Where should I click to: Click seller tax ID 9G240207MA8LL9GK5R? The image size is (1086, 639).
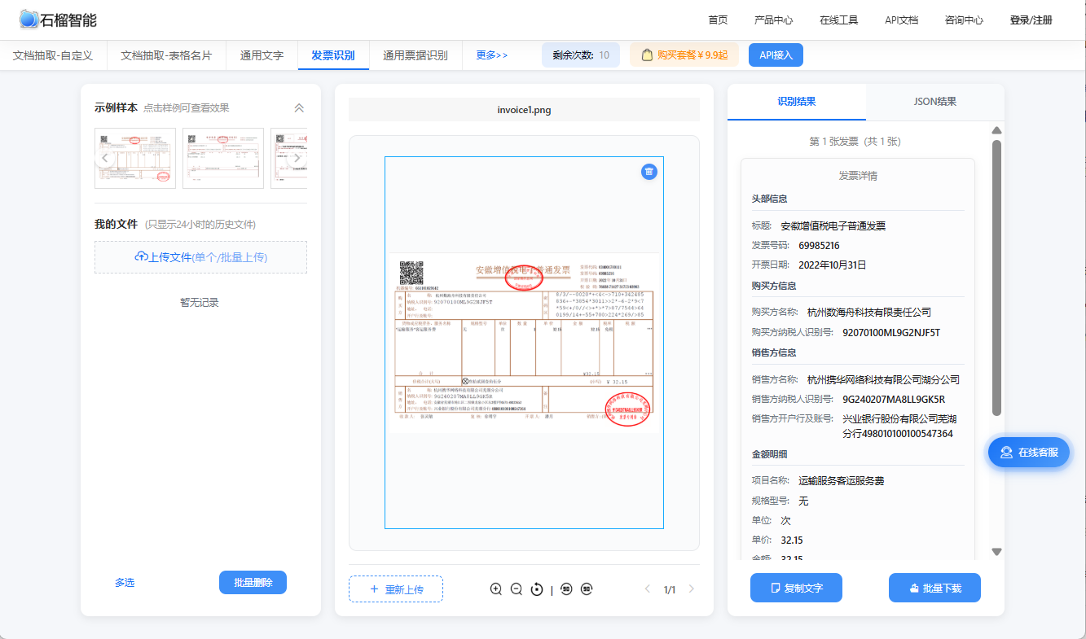tap(894, 400)
